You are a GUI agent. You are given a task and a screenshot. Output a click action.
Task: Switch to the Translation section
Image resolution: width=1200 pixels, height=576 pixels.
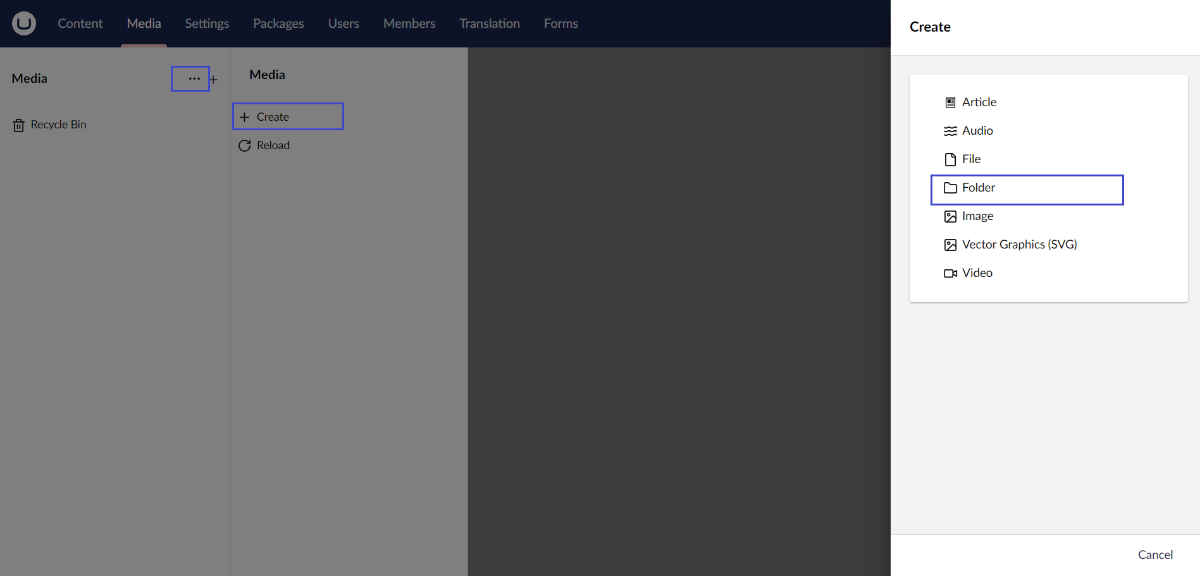[489, 23]
